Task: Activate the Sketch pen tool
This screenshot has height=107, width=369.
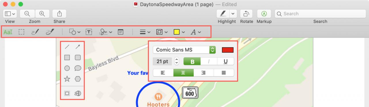Action: click(x=35, y=32)
